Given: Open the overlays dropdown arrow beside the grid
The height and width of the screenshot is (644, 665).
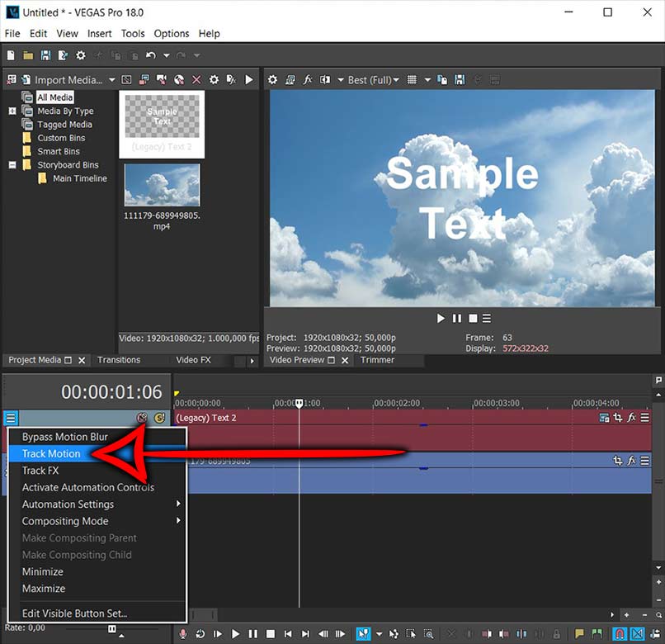Looking at the screenshot, I should 427,80.
